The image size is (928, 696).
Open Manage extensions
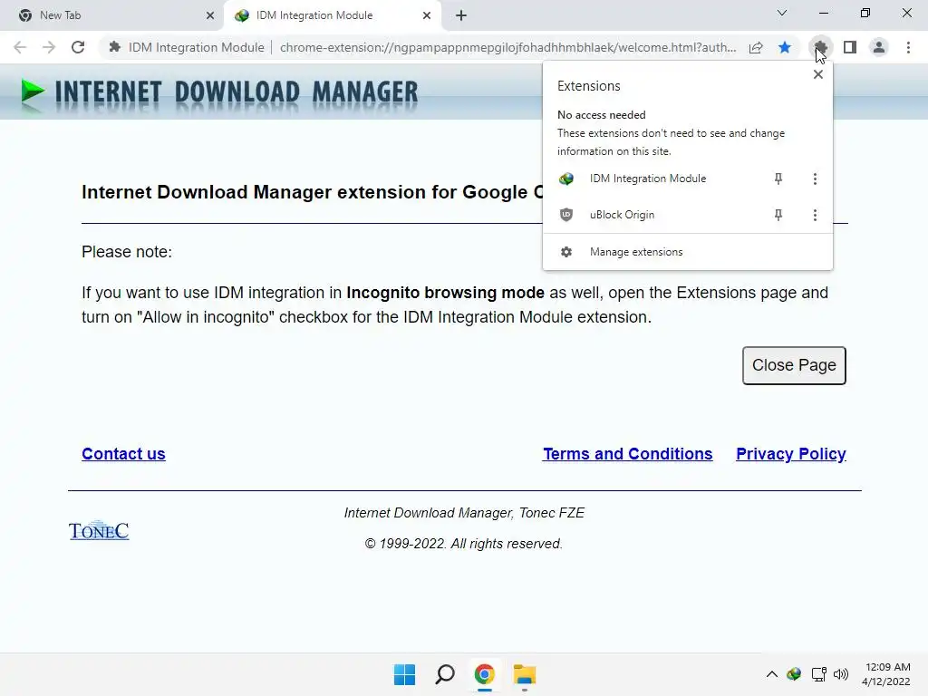(x=687, y=252)
